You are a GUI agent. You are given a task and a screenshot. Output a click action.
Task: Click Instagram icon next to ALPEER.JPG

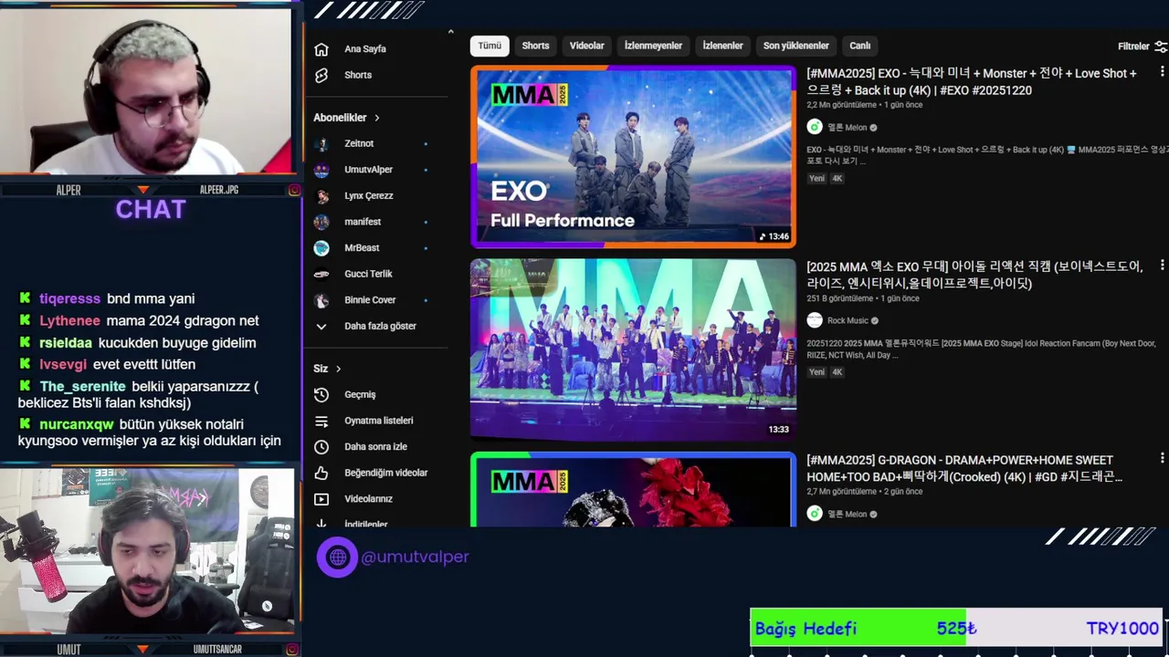click(294, 190)
